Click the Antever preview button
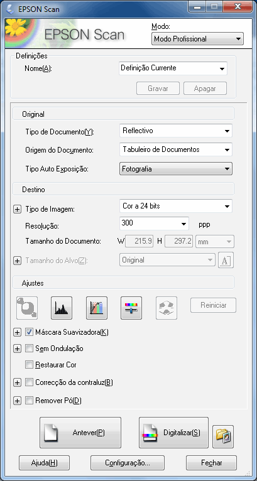 [x=80, y=433]
